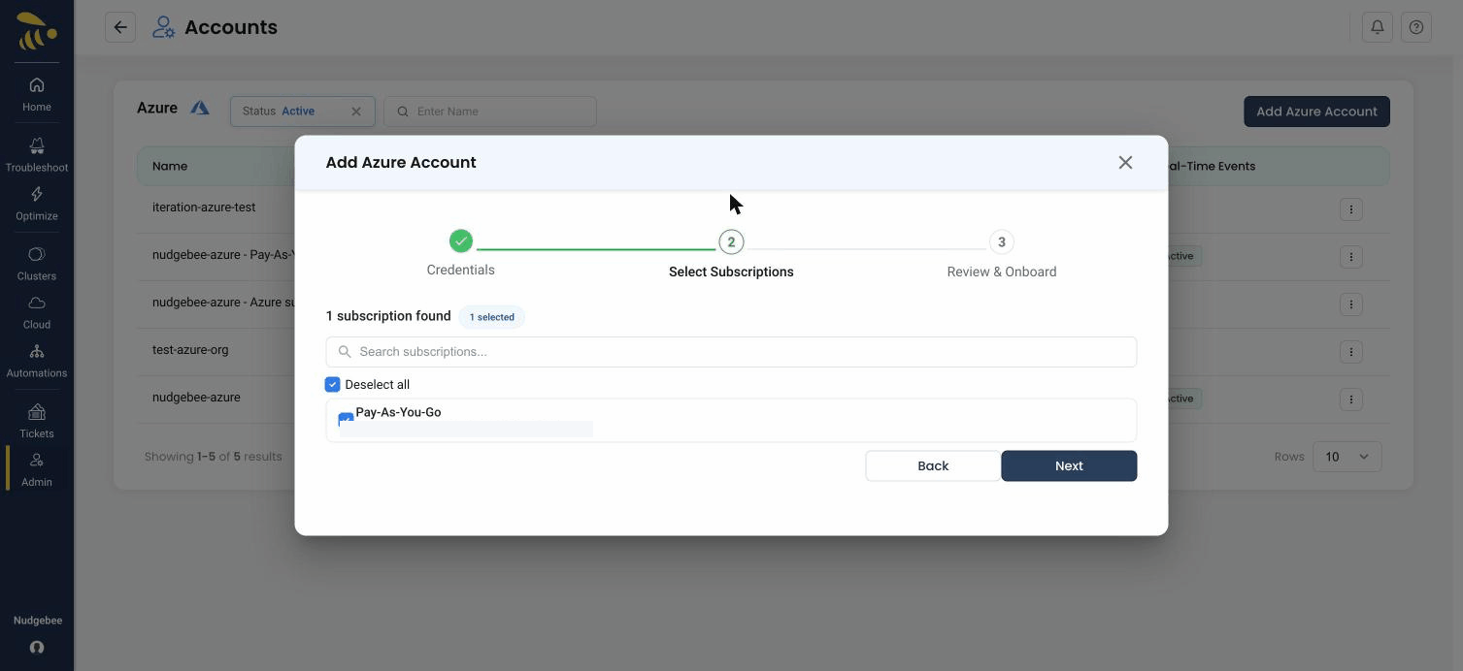Click the Back button

pyautogui.click(x=933, y=465)
